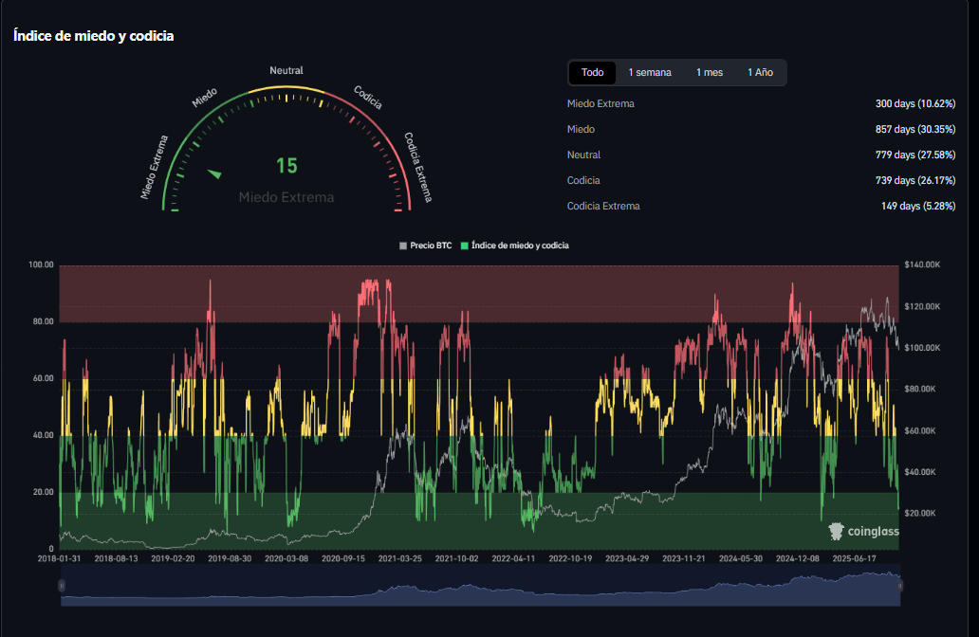Click the gauge value 15
Image resolution: width=979 pixels, height=637 pixels.
coord(286,166)
